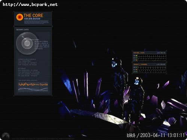The height and width of the screenshot is (140, 187).
Task: Select the SEISMIC DATA heading
Action: (x=22, y=29)
